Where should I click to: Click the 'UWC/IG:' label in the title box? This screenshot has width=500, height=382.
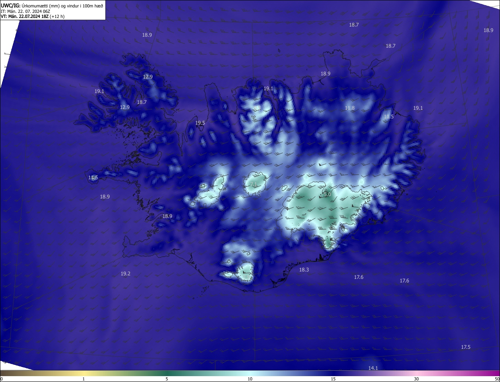coord(11,5)
